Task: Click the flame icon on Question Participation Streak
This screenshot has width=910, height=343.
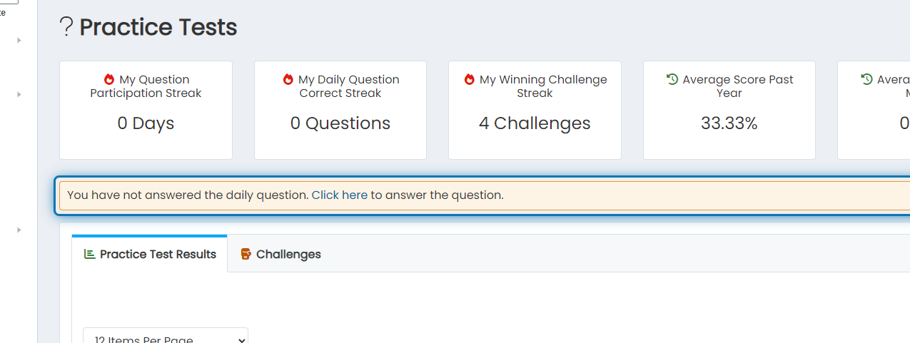Action: point(109,79)
